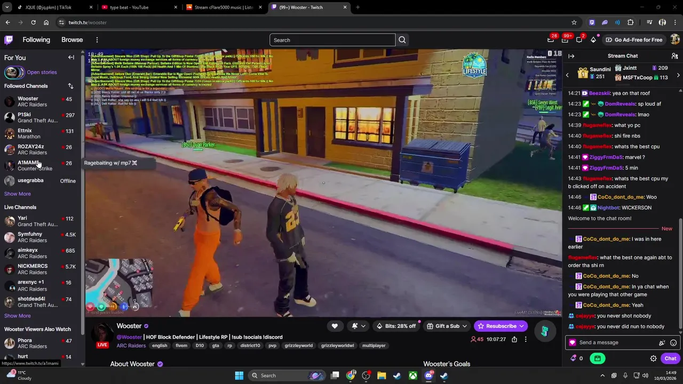Viewport: 683px width, 384px height.
Task: Select the multiplayer tag
Action: 374,346
